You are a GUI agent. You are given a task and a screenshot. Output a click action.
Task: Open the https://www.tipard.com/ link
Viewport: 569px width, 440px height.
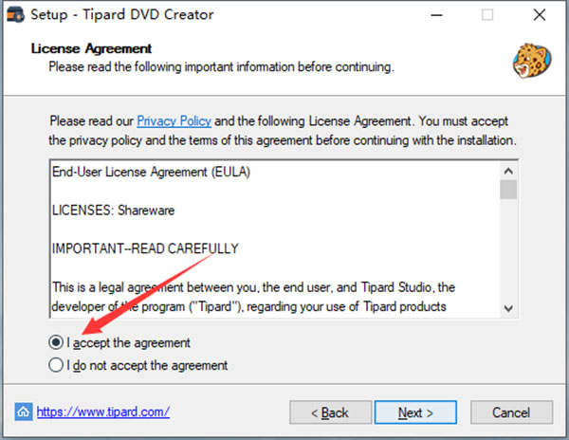click(103, 412)
